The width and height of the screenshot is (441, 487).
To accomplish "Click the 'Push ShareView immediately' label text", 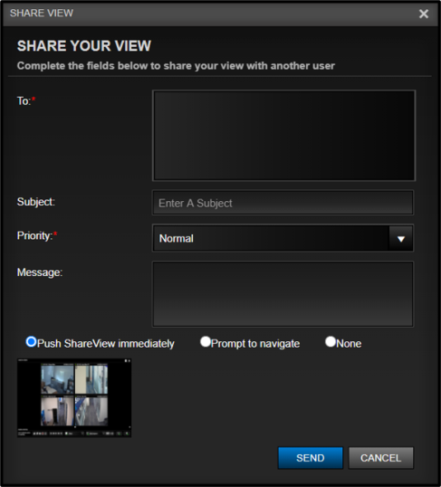I will coord(106,344).
